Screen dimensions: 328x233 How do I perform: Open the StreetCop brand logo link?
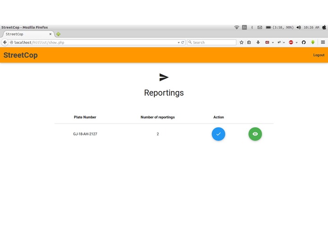pos(20,55)
